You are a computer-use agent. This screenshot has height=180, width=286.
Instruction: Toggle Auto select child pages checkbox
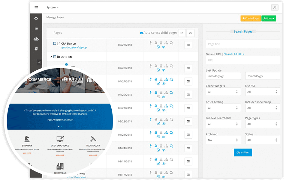point(142,33)
